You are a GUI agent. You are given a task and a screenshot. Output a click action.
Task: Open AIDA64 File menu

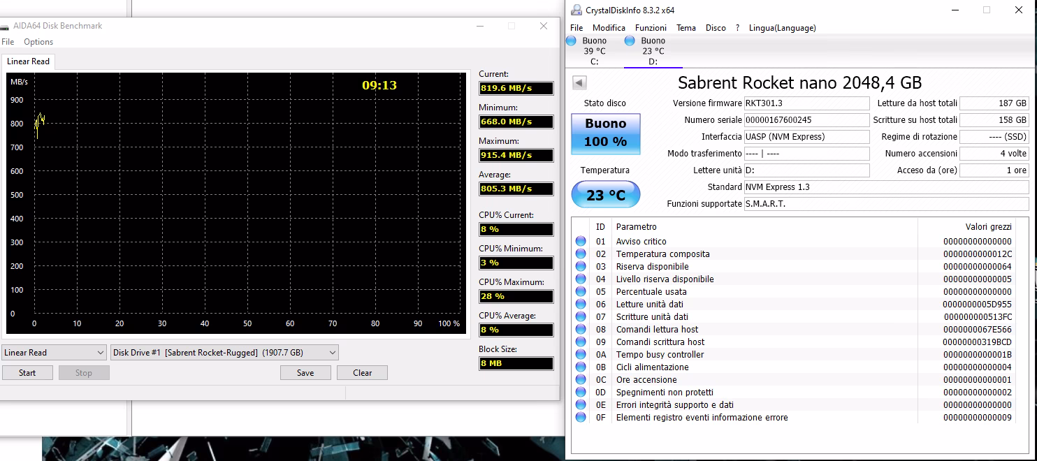click(x=8, y=42)
